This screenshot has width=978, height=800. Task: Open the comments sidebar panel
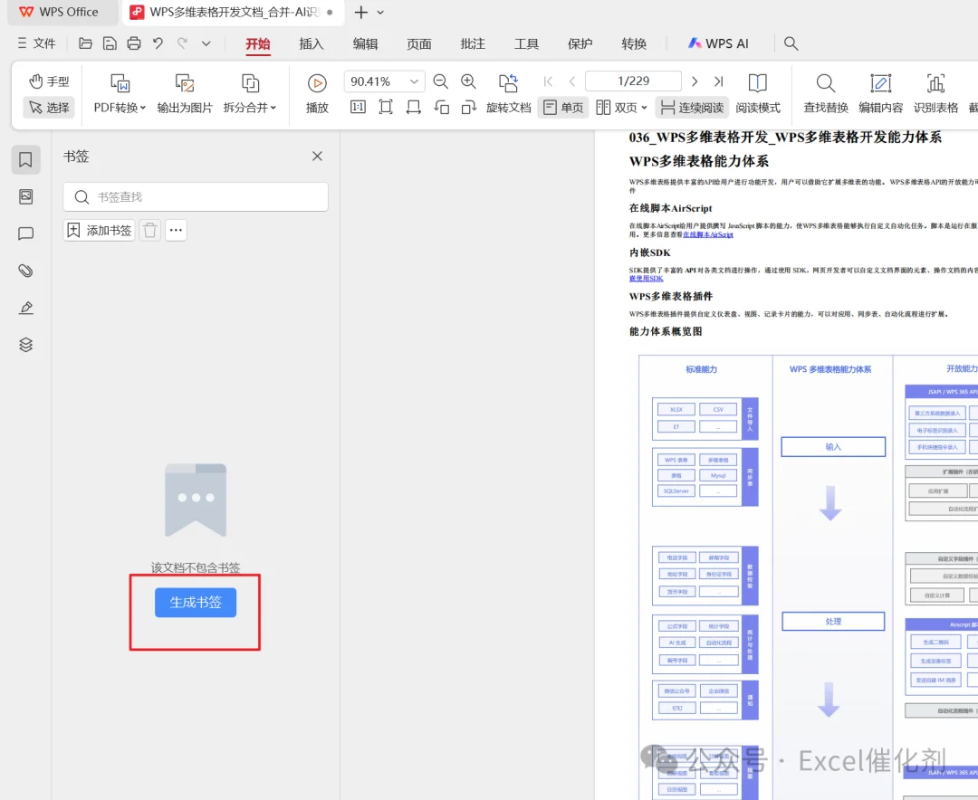point(25,233)
